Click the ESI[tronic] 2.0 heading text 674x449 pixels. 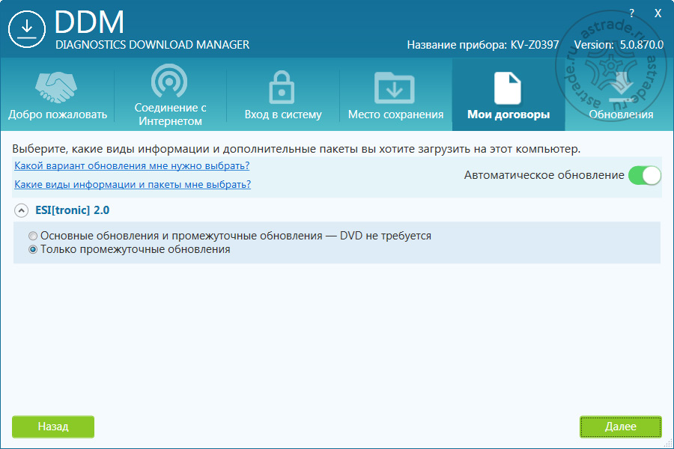[72, 210]
